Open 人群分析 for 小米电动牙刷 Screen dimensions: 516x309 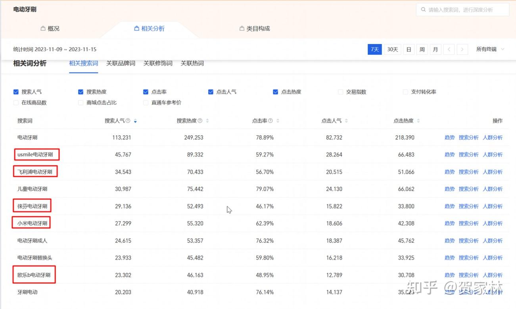tap(493, 223)
